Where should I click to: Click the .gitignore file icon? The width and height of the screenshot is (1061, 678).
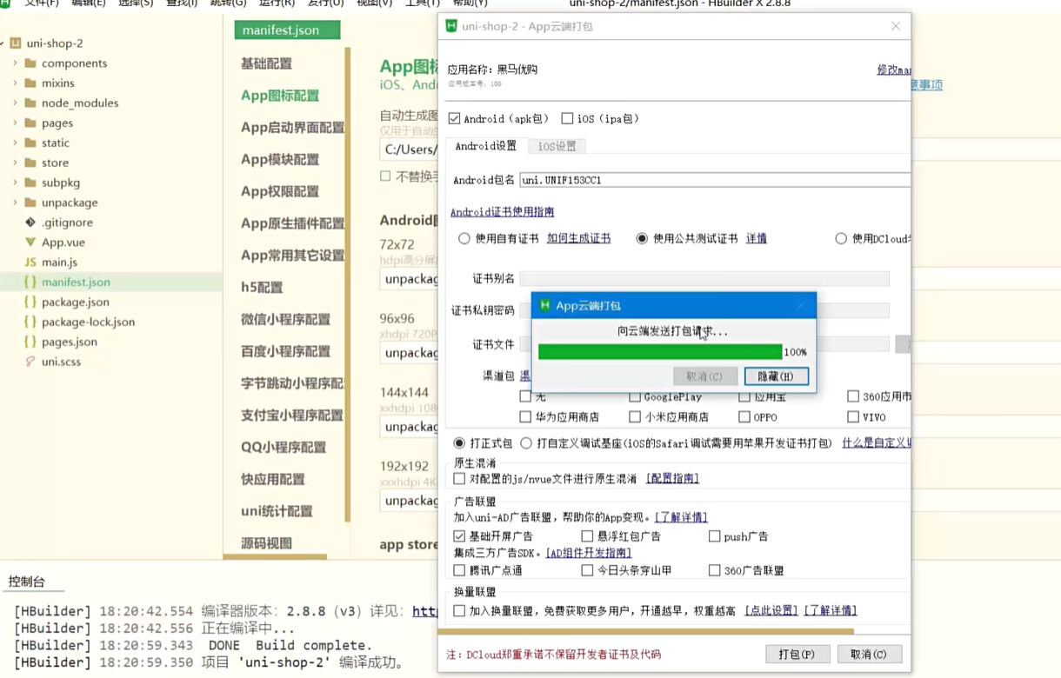click(x=30, y=223)
